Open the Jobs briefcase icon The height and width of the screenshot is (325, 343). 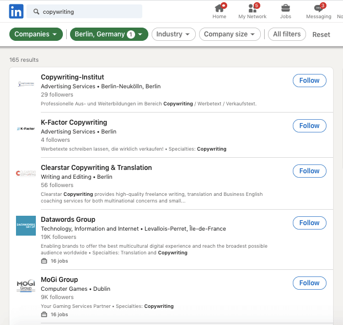(286, 8)
